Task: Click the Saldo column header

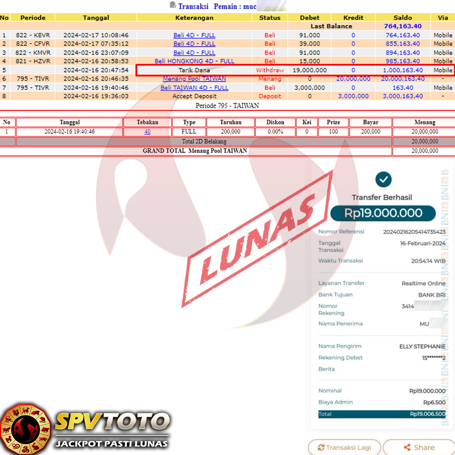Action: tap(403, 18)
